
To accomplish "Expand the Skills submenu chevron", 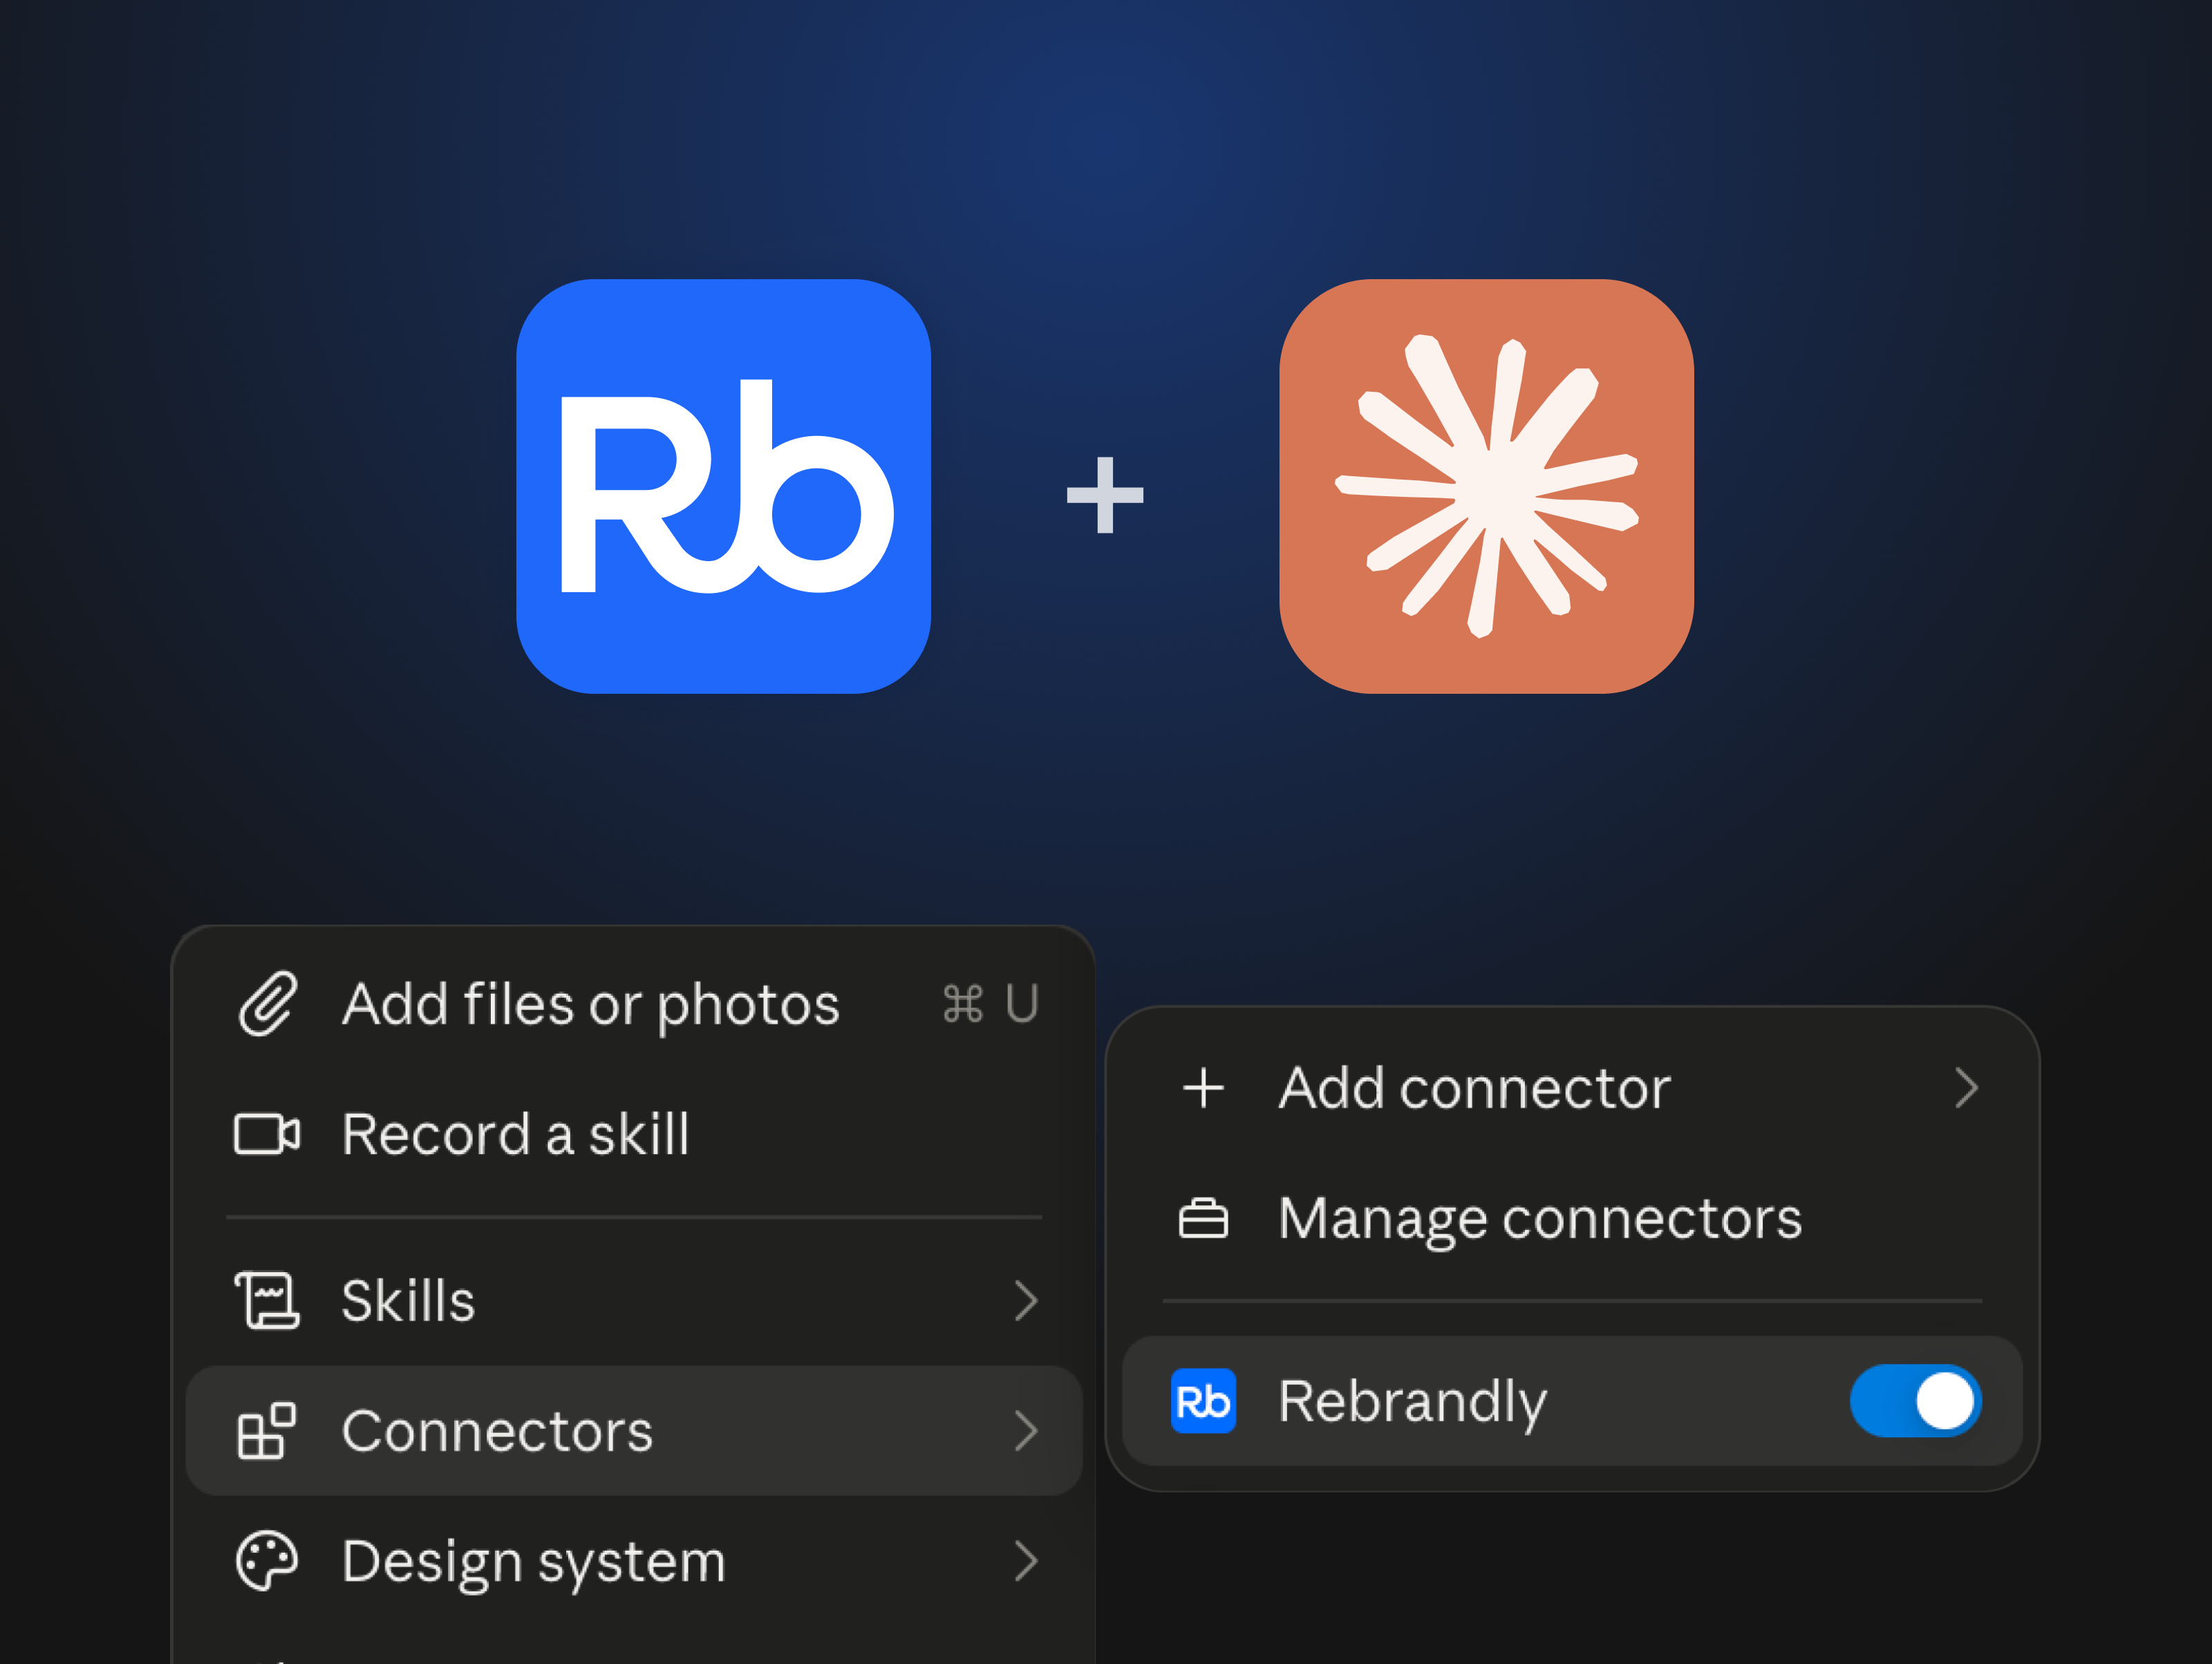I will [x=1026, y=1301].
